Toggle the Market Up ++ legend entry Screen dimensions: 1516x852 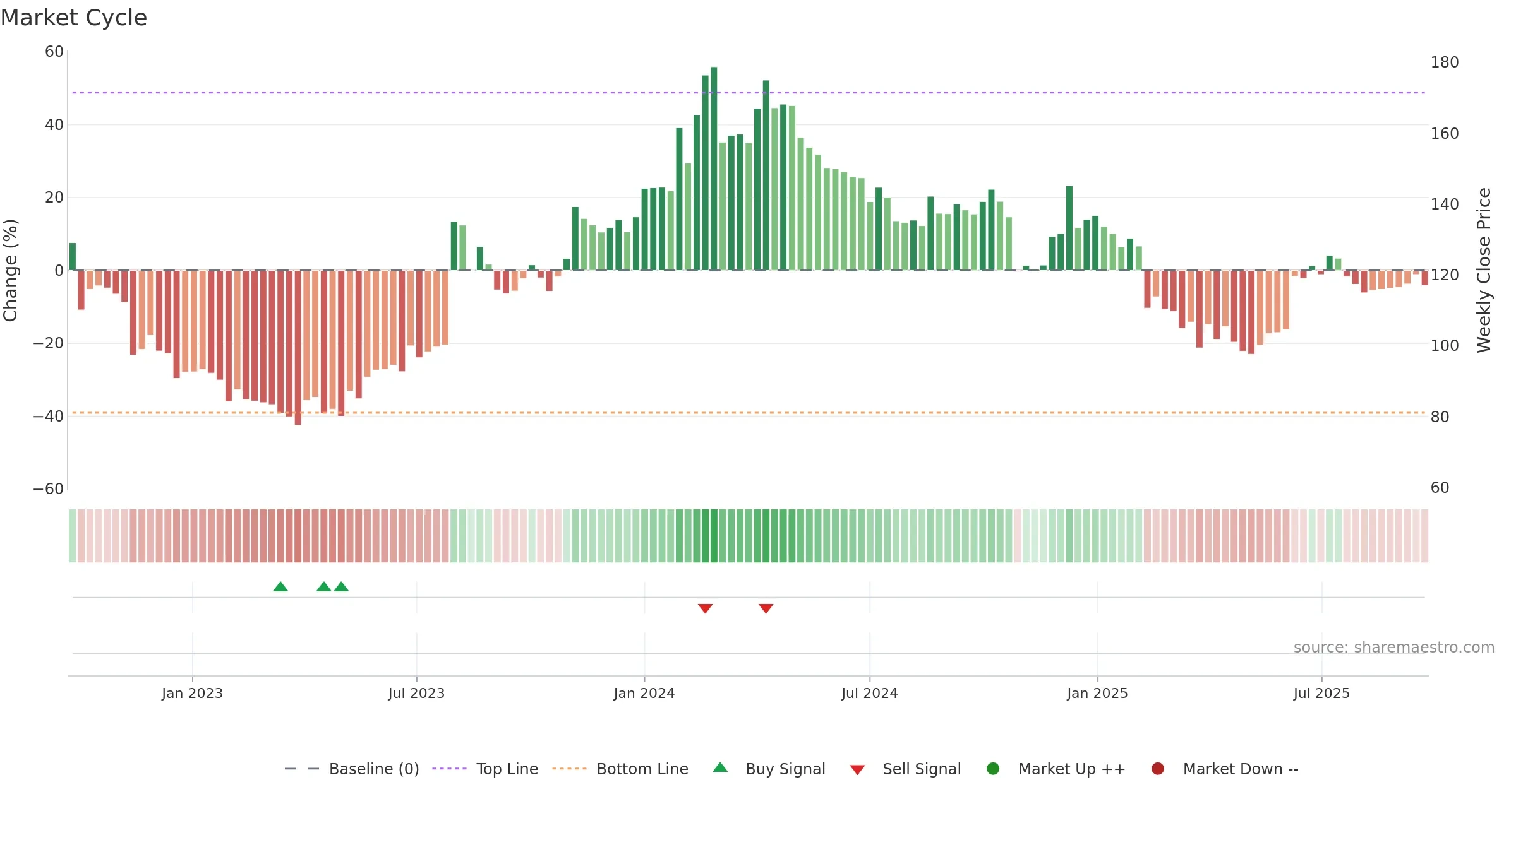(1056, 769)
